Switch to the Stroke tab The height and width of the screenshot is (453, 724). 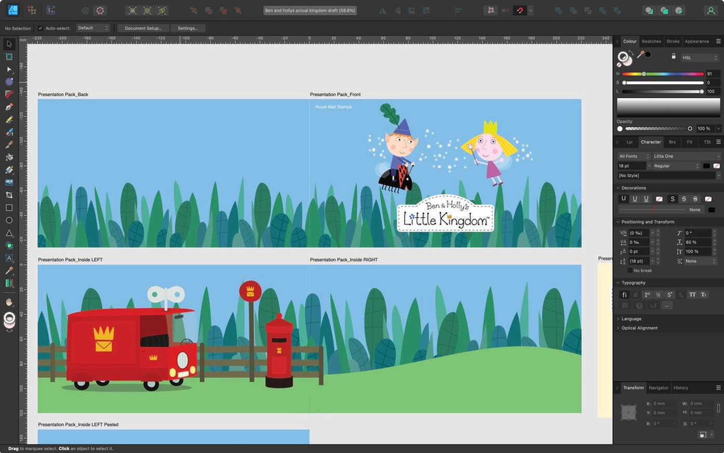[673, 42]
